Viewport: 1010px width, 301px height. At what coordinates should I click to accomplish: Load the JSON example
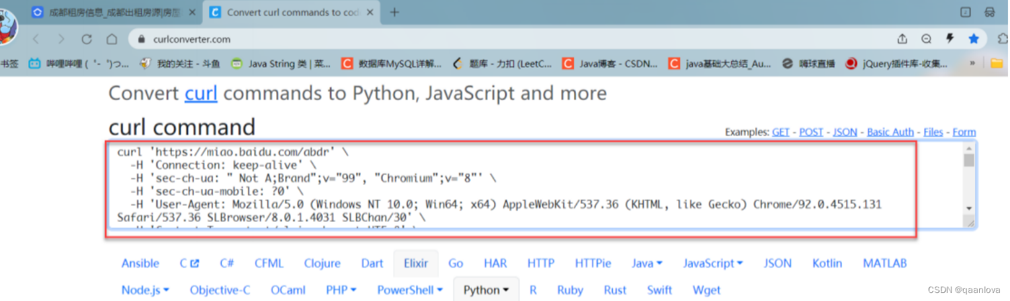tap(845, 132)
